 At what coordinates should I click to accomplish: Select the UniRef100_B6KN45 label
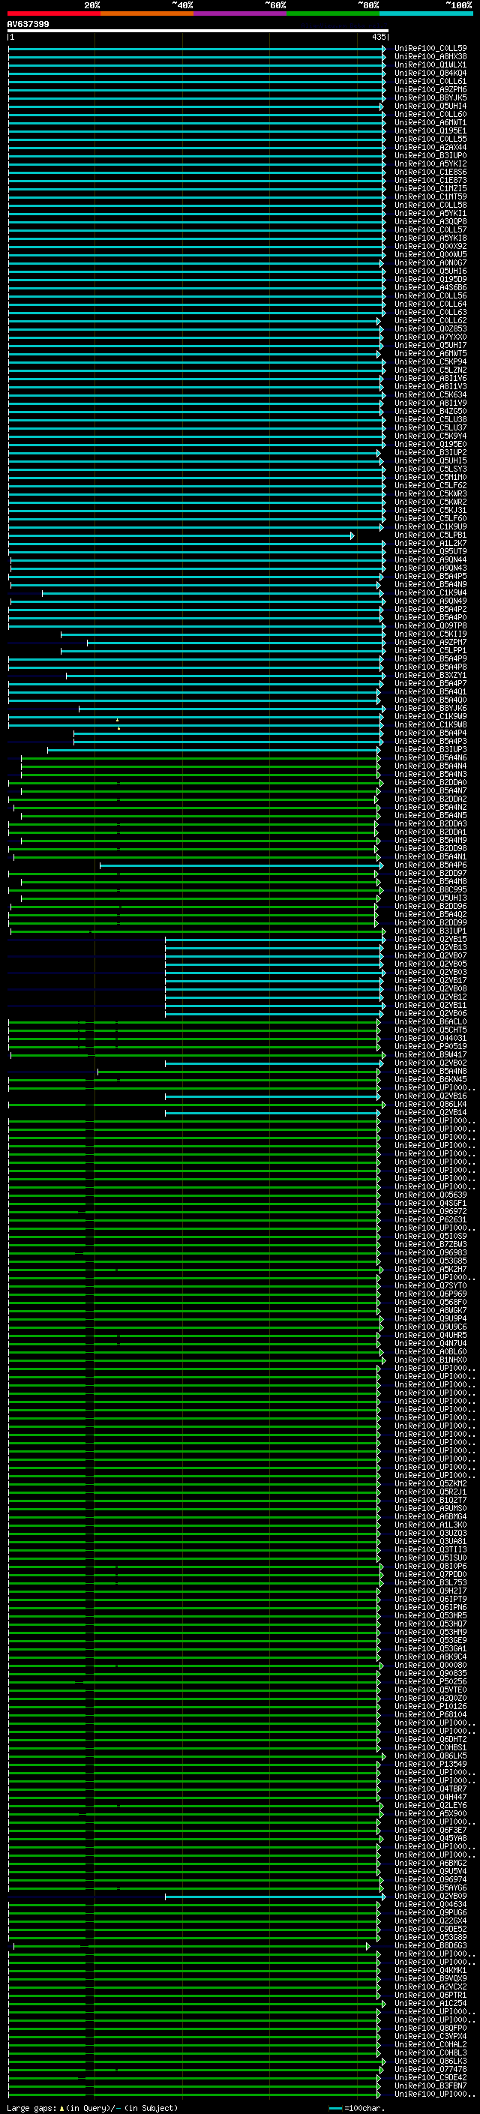click(430, 1079)
